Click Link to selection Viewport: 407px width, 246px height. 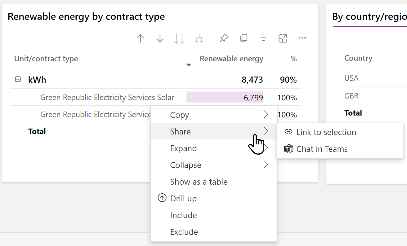coord(326,132)
